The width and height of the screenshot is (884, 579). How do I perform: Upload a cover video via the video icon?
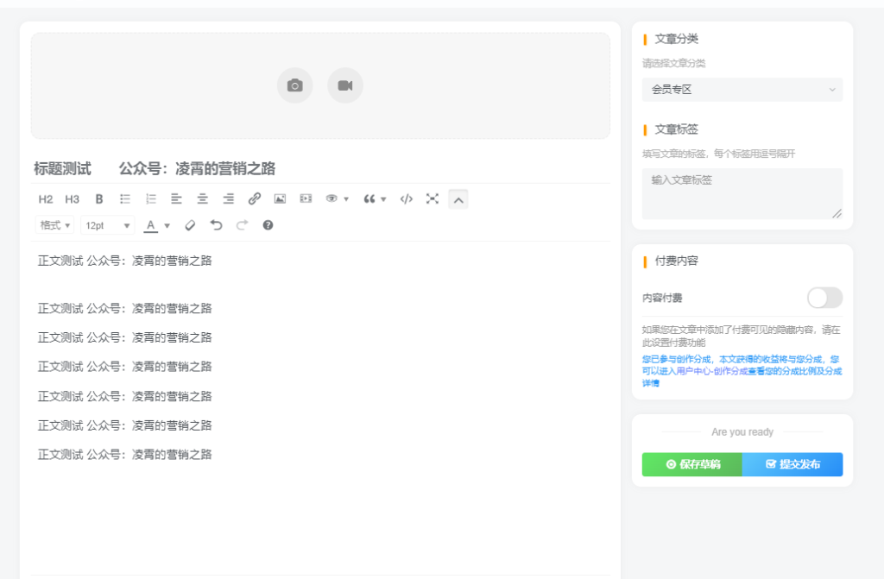coord(344,85)
